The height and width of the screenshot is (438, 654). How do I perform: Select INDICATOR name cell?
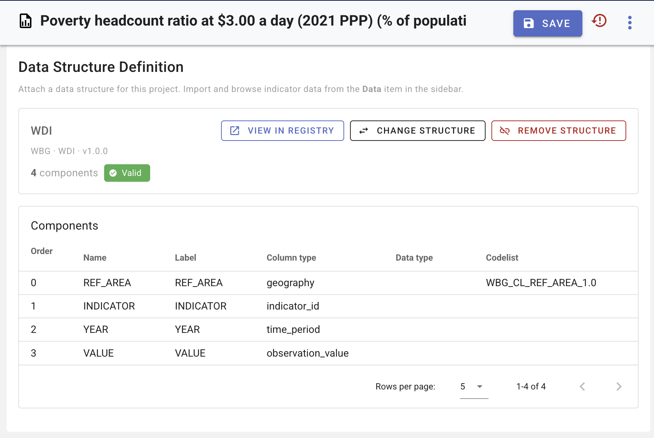(109, 306)
